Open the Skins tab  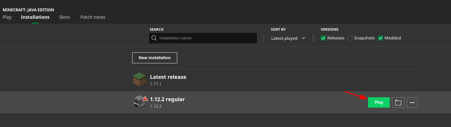point(64,17)
